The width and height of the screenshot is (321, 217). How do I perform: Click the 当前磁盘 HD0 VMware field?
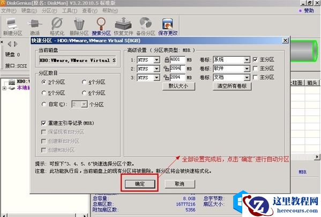coord(78,61)
